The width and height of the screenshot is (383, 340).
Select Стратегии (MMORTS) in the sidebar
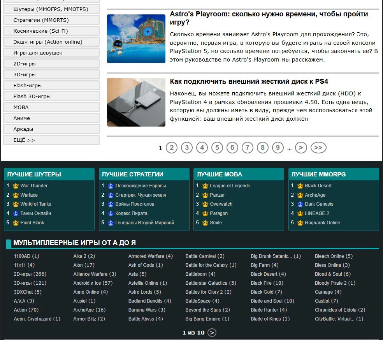coord(51,20)
